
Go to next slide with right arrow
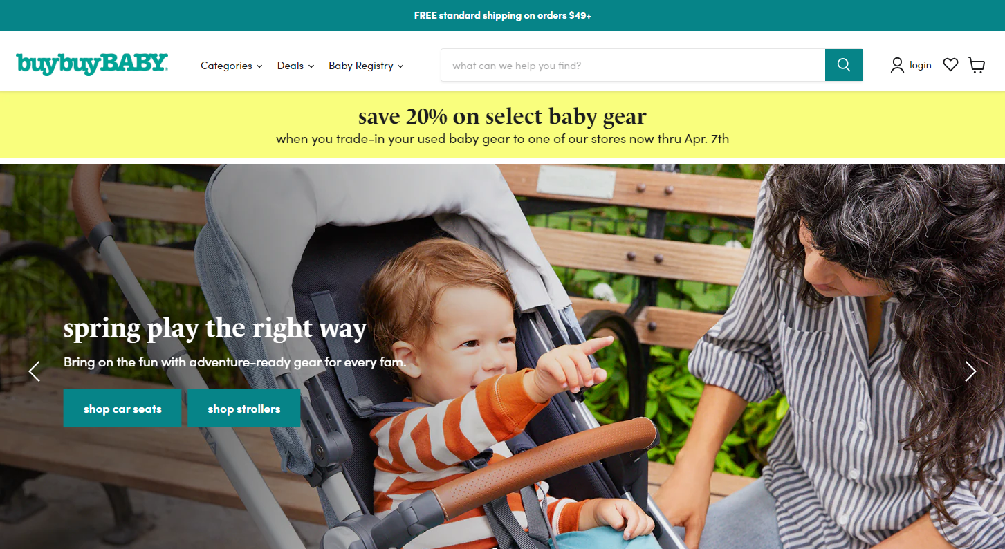click(970, 371)
